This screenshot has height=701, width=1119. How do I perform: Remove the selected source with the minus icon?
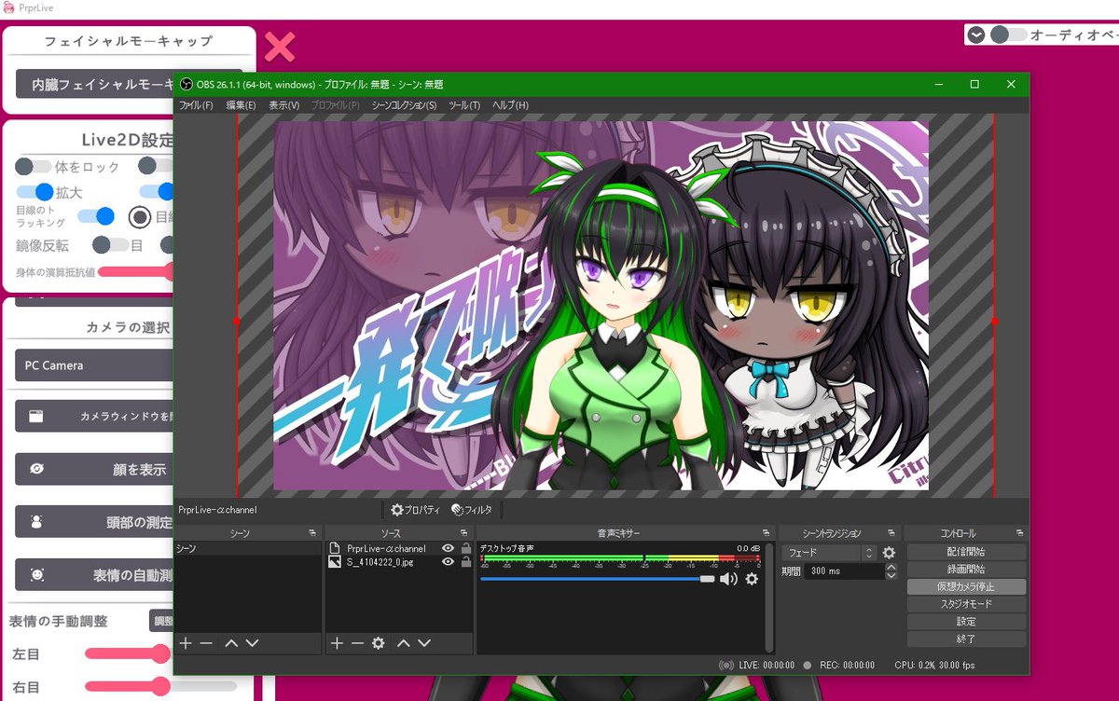[357, 643]
